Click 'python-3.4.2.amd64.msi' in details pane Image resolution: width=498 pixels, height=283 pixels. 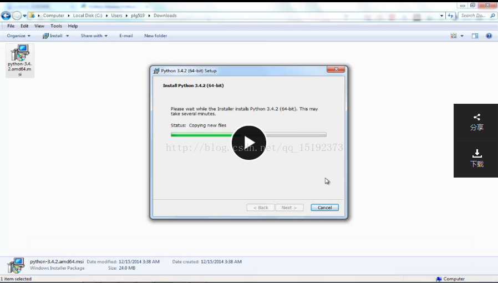point(57,261)
